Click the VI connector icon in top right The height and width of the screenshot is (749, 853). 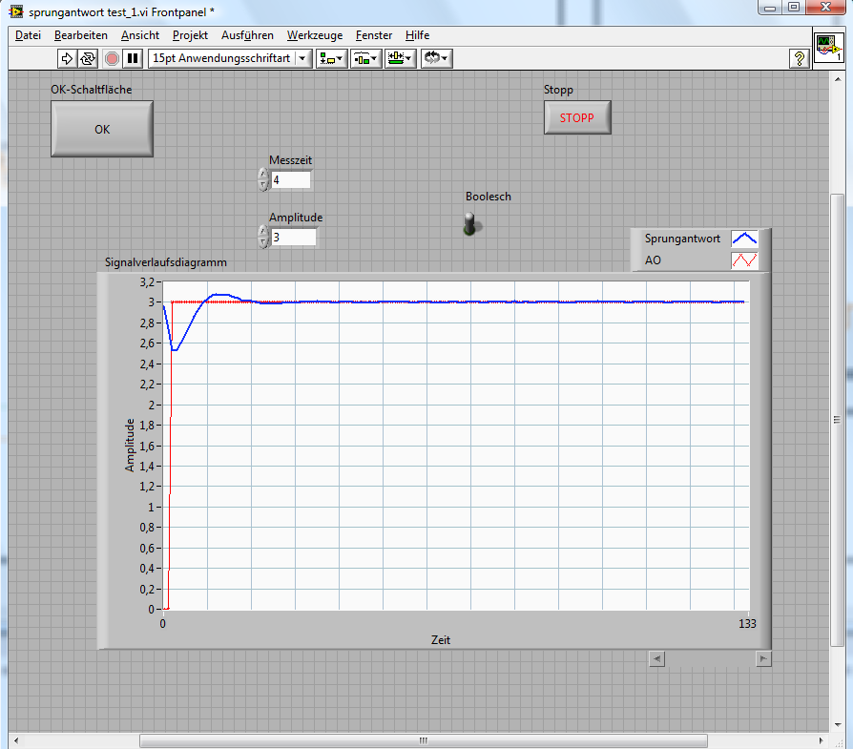827,47
